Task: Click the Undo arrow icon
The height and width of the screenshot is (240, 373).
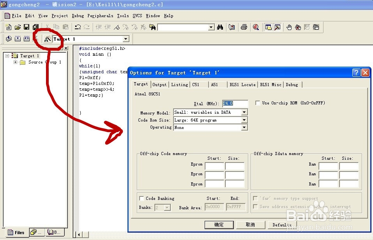Action: [78, 27]
